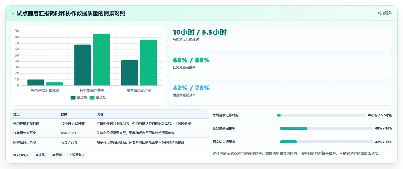Click table cell 68% / 86%
The width and height of the screenshot is (403, 169).
click(69, 133)
